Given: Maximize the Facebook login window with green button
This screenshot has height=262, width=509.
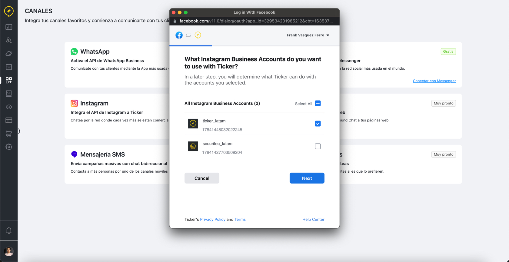Looking at the screenshot, I should pyautogui.click(x=186, y=12).
